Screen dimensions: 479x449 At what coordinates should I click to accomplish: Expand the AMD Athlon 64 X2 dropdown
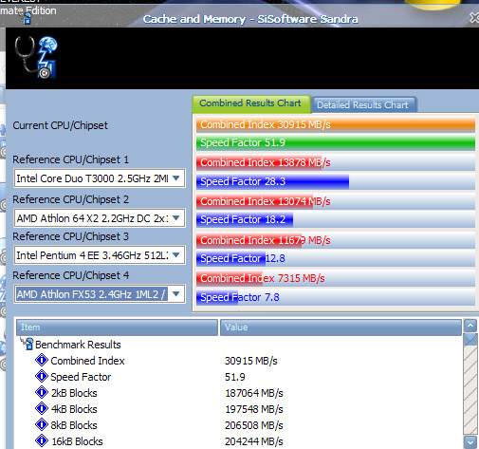click(176, 218)
